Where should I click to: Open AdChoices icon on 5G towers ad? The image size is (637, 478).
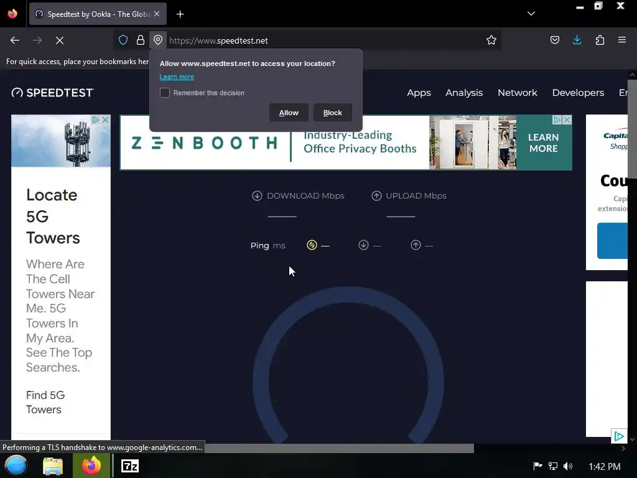pyautogui.click(x=95, y=119)
